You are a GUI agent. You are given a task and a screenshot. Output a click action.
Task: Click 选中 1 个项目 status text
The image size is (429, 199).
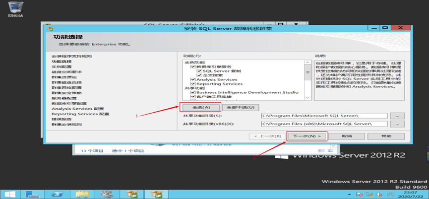coord(128,151)
